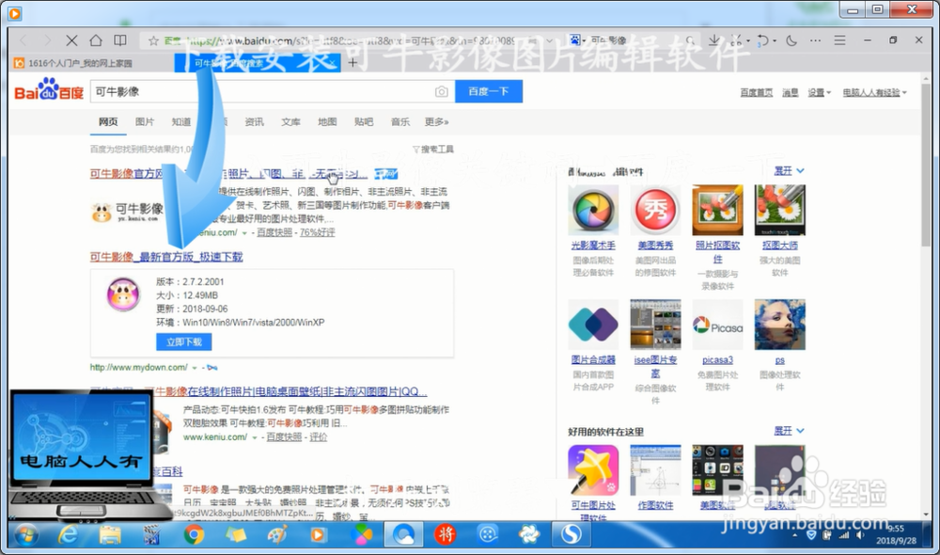Open 百度快照 link under keniu.com result
Screen dimensions: 940x555
tap(274, 232)
